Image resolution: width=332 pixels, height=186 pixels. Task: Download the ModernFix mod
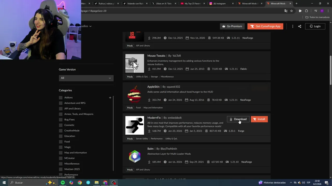(238, 119)
